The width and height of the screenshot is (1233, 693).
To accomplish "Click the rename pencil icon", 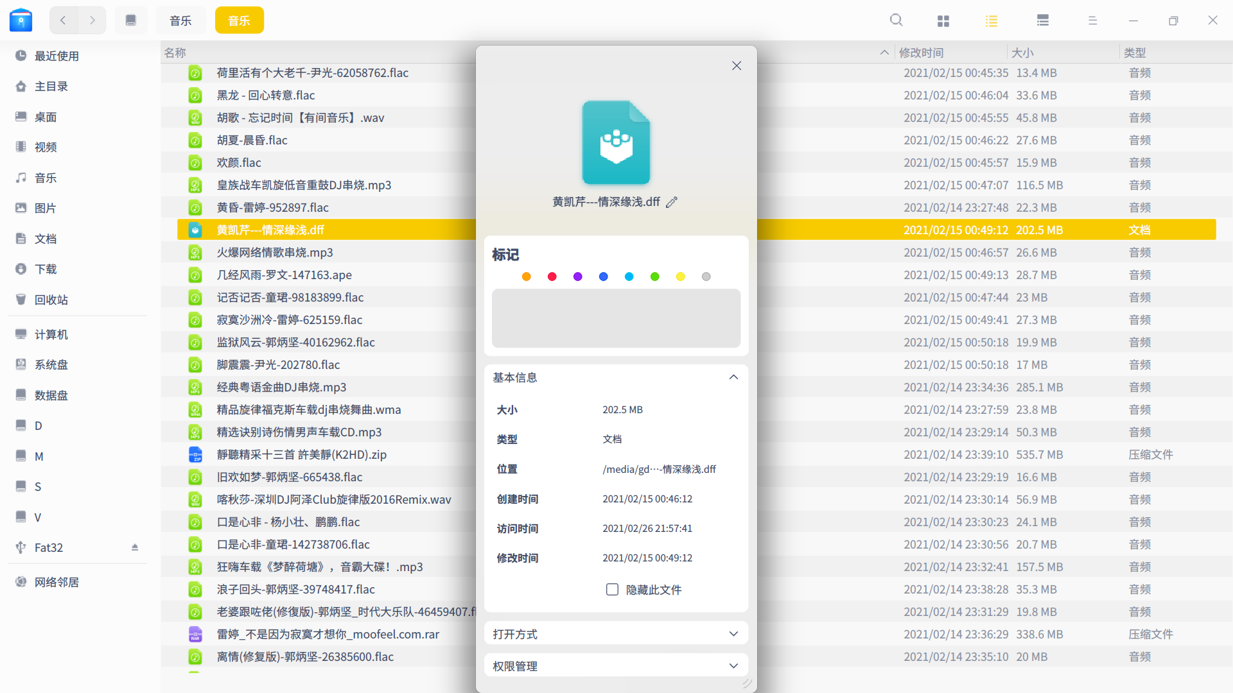I will 672,202.
